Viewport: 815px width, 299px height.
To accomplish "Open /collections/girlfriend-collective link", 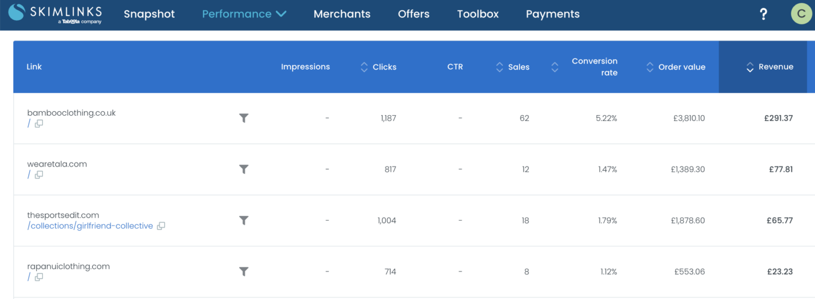I will pos(90,226).
